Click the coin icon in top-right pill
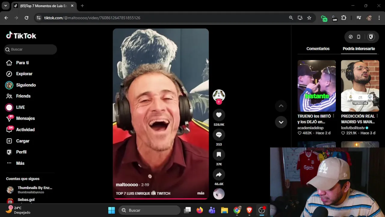 [351, 37]
